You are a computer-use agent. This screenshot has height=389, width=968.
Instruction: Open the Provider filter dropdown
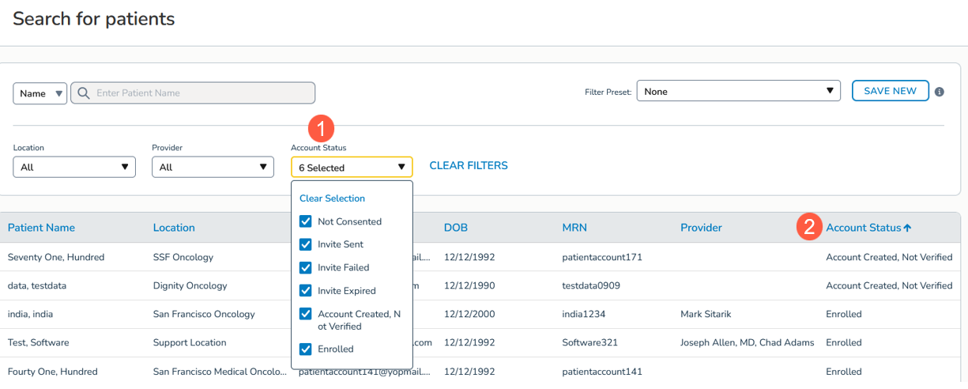pos(213,167)
